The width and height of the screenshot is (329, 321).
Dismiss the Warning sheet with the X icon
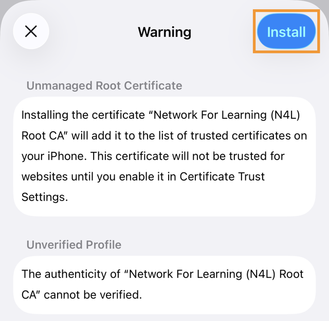point(31,31)
